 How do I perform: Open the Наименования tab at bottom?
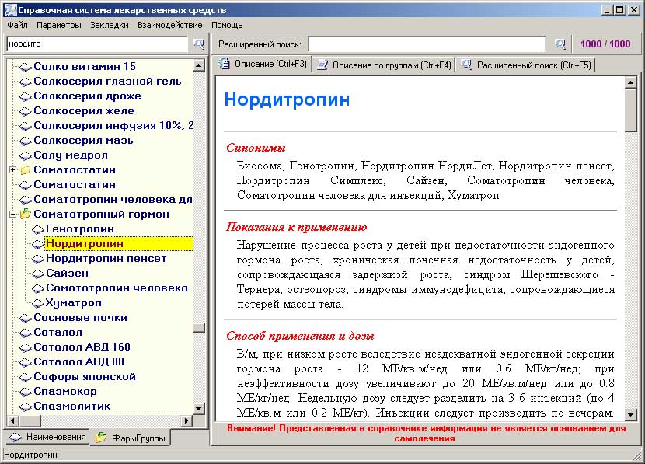tap(47, 438)
